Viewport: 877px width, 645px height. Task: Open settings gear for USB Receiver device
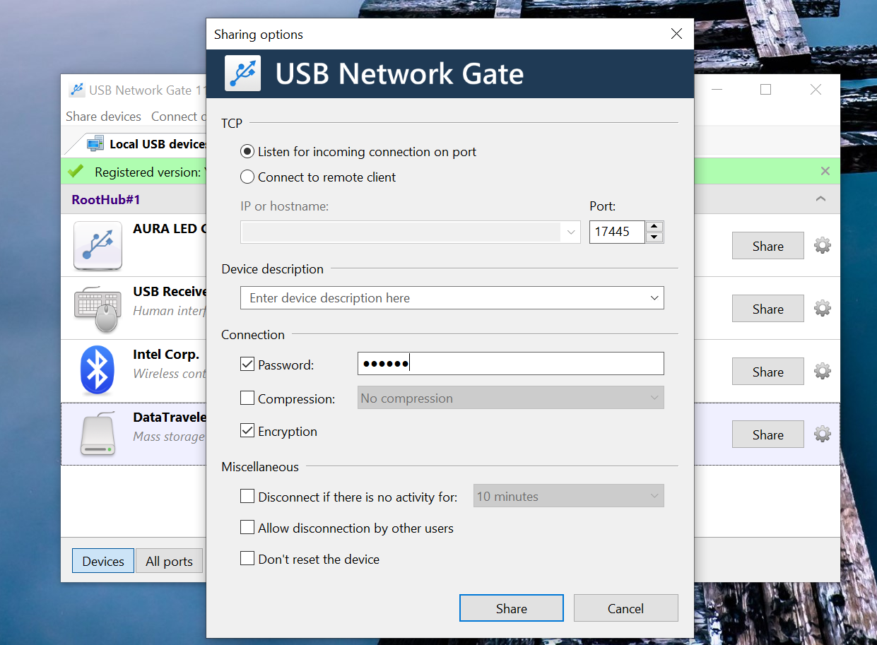[823, 309]
